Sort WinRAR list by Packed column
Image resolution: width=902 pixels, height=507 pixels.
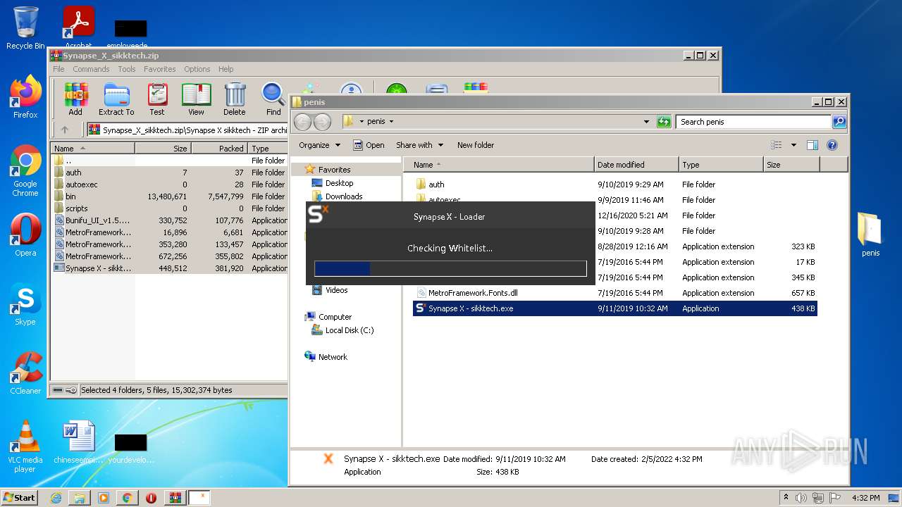coord(219,149)
